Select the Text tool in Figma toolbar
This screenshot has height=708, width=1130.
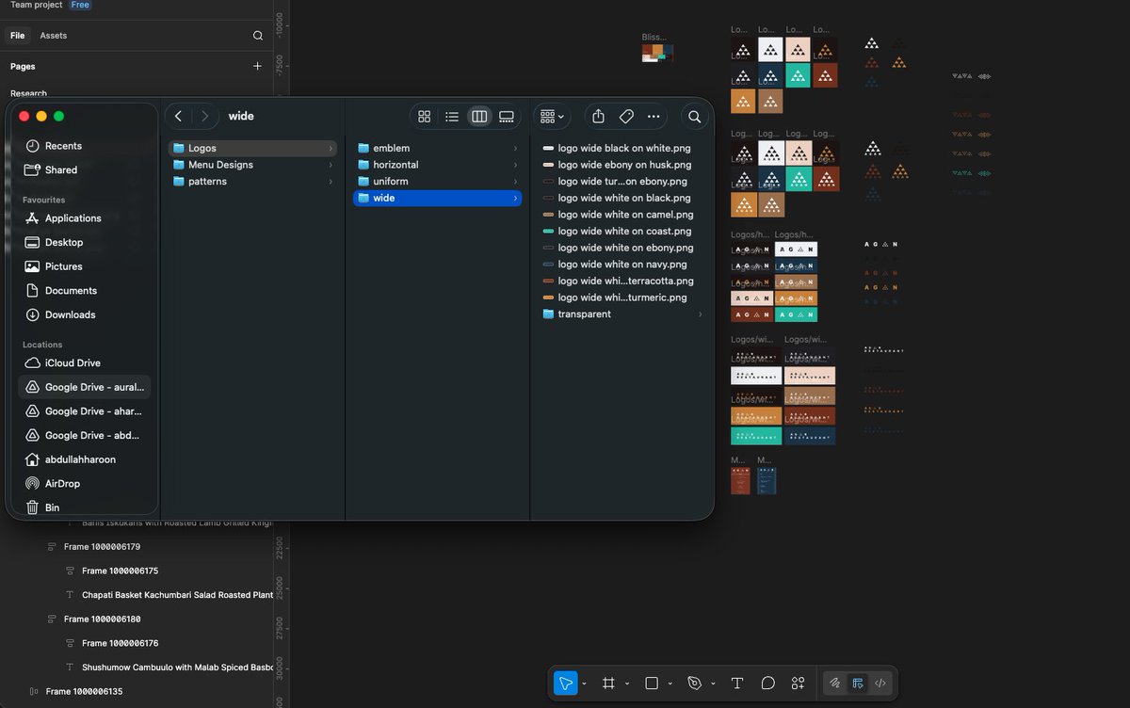737,684
